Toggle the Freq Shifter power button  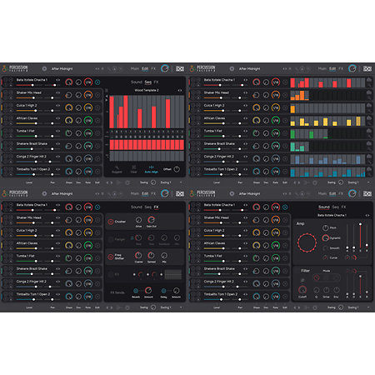(x=111, y=257)
